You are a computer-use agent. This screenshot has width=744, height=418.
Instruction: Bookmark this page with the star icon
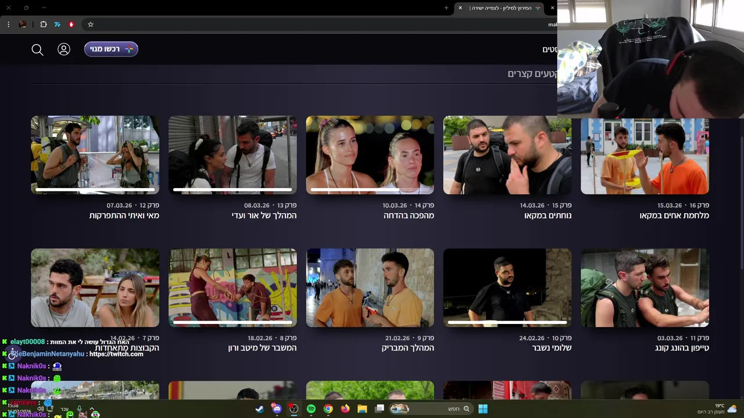[91, 24]
